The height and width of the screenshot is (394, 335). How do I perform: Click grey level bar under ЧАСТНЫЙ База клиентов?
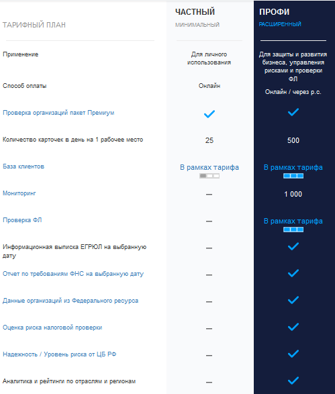[x=209, y=176]
